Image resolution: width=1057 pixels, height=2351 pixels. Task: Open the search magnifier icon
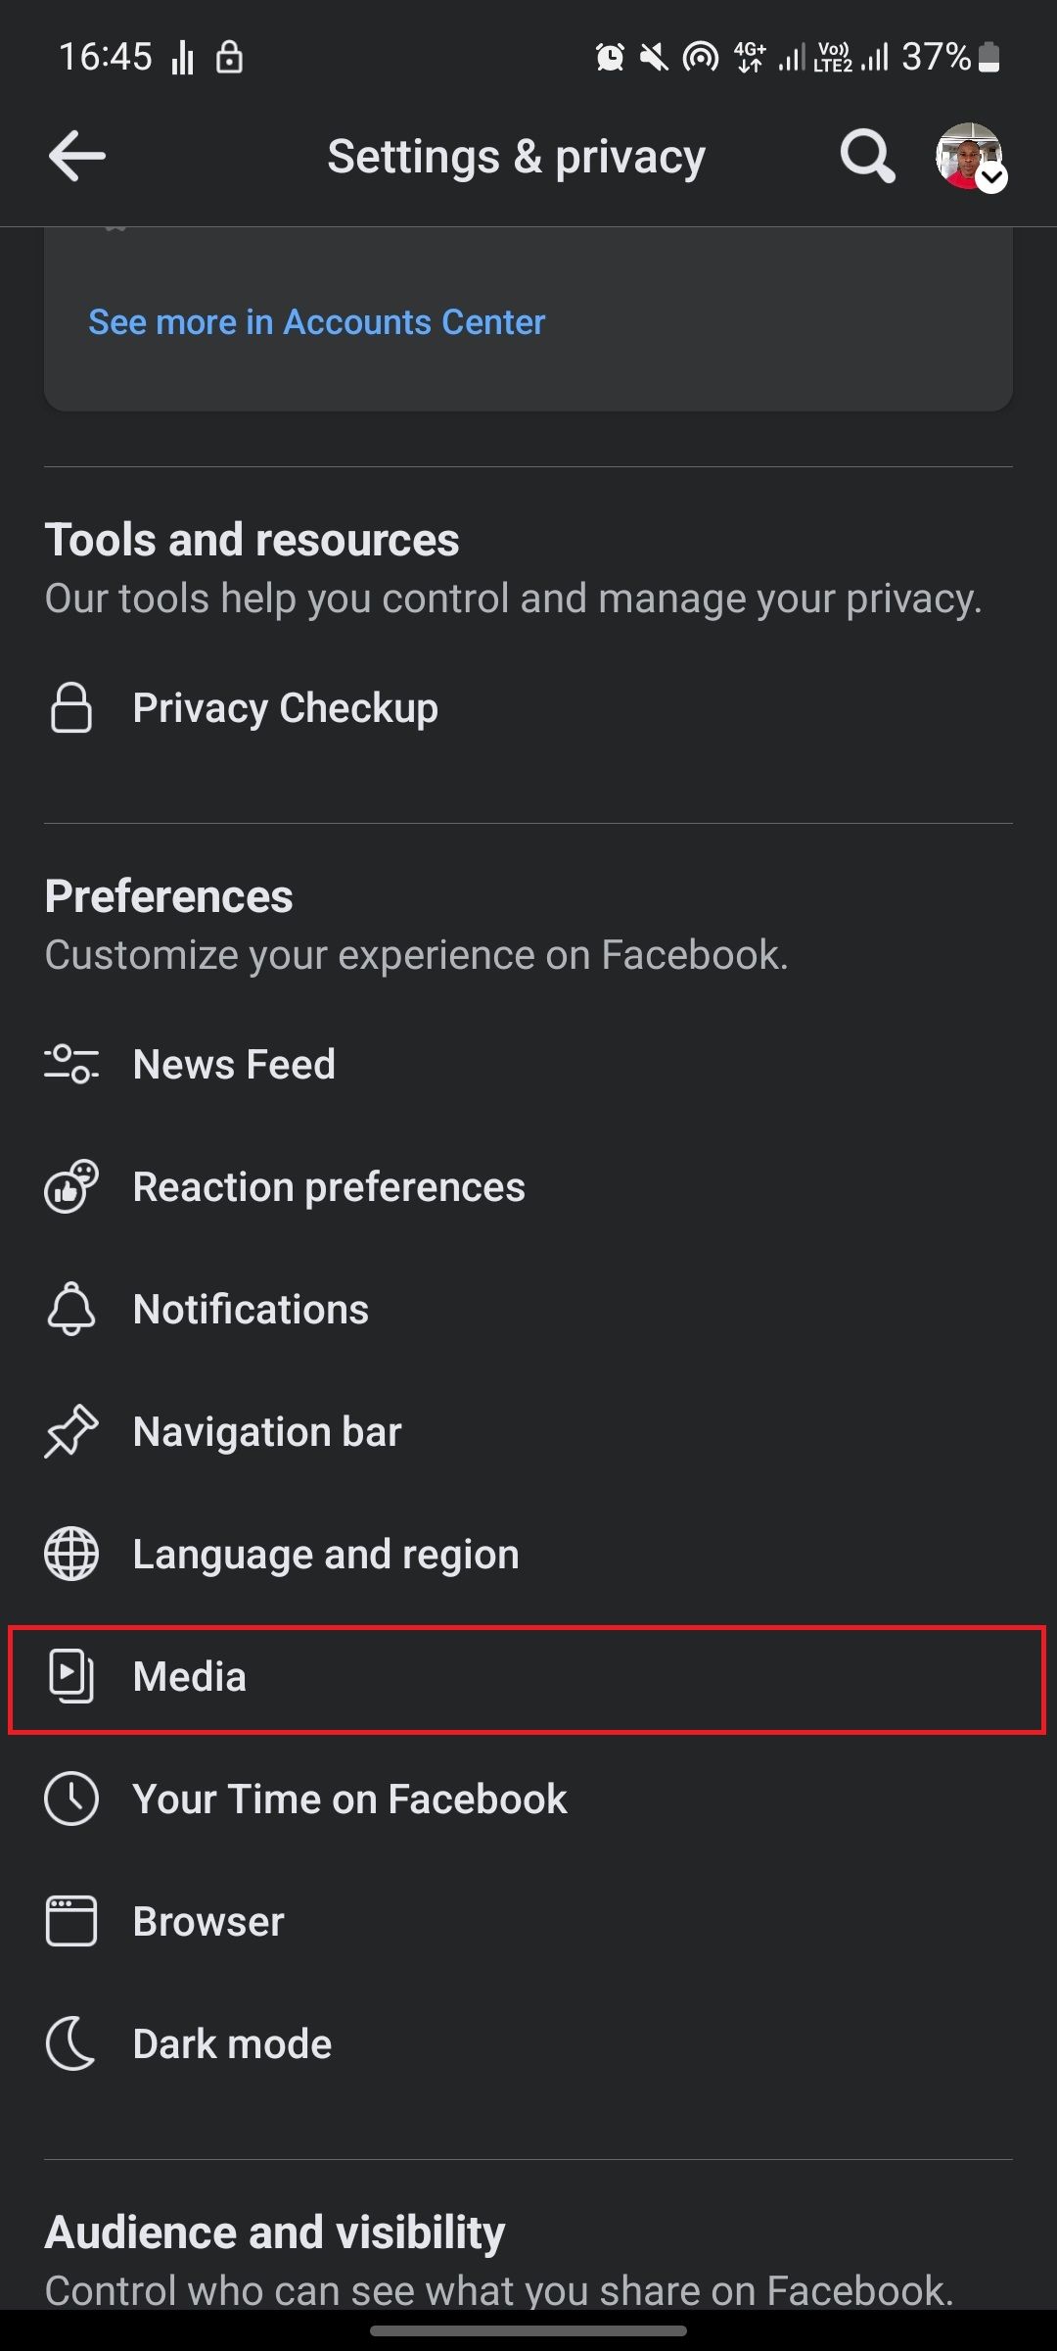point(866,157)
